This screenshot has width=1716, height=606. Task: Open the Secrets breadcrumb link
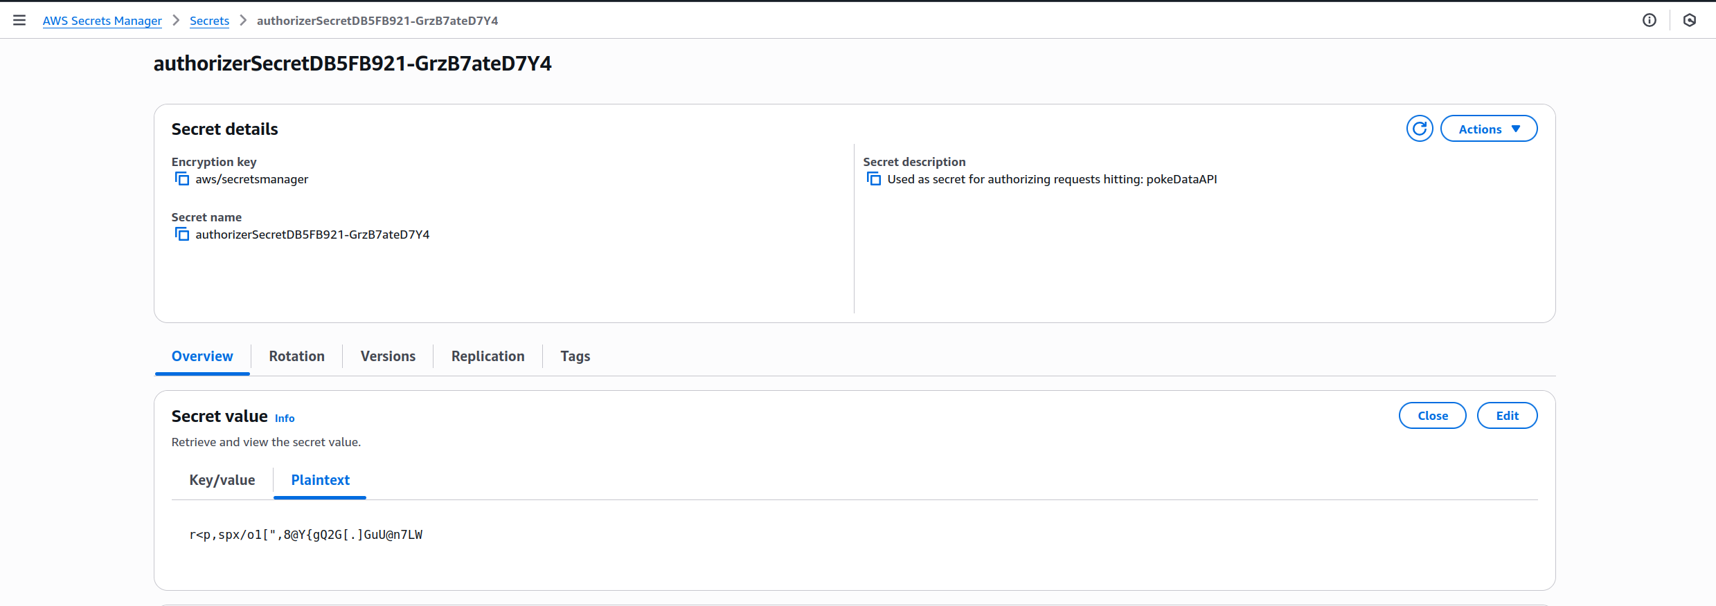point(209,21)
